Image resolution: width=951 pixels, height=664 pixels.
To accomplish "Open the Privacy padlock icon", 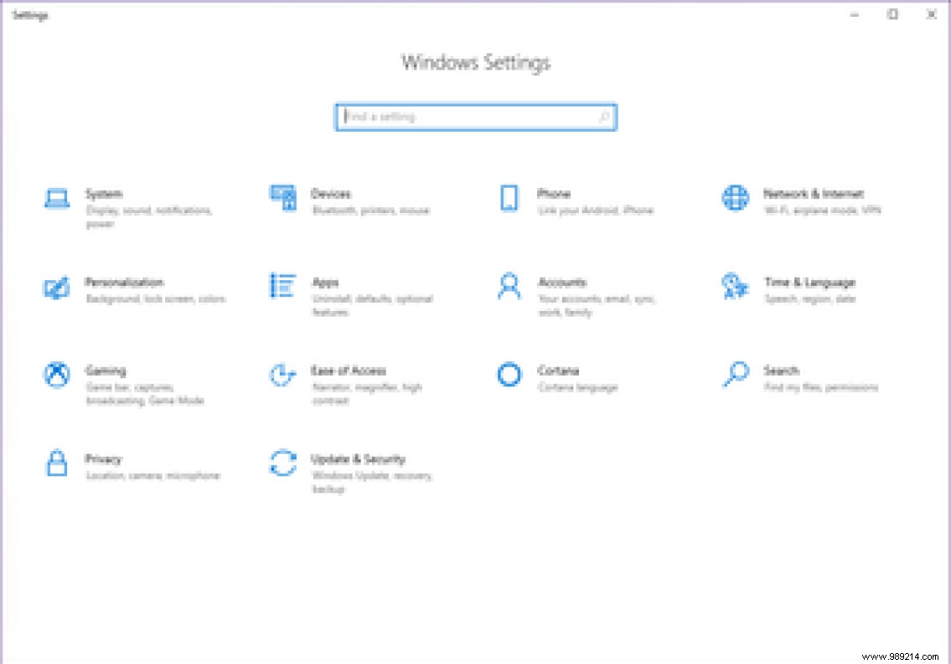I will pos(55,464).
